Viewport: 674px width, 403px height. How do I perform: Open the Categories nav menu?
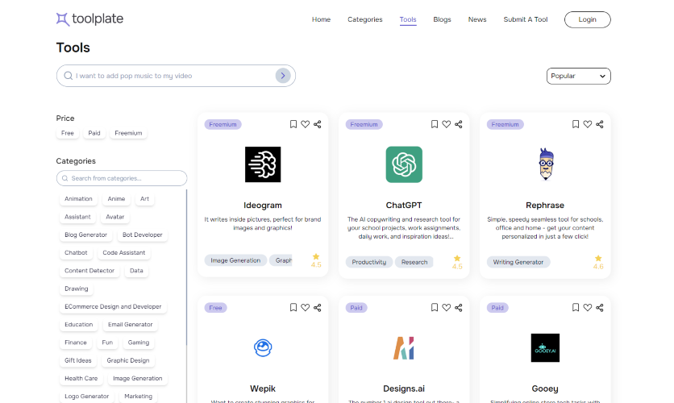tap(364, 19)
